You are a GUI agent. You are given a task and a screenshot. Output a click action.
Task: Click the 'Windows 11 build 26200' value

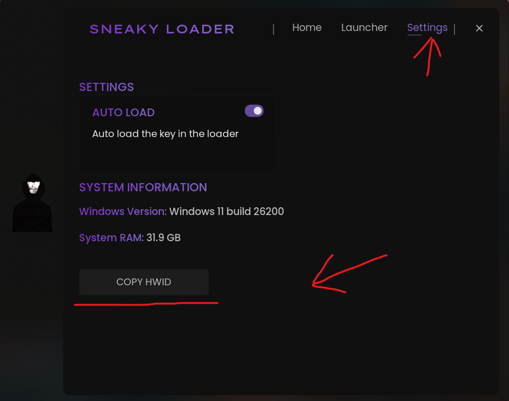coord(226,212)
